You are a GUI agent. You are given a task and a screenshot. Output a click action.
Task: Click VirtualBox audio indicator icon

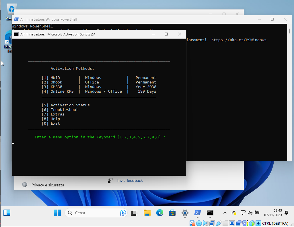point(205,223)
